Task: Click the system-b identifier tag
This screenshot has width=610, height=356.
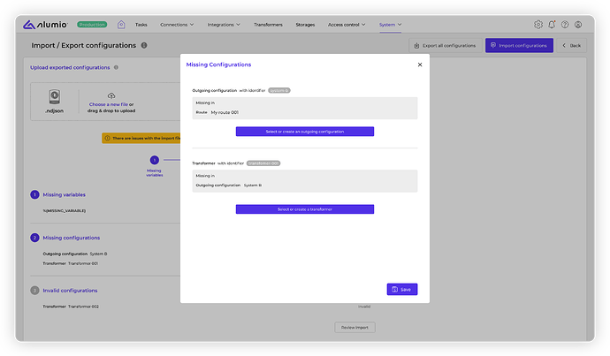Action: (279, 91)
